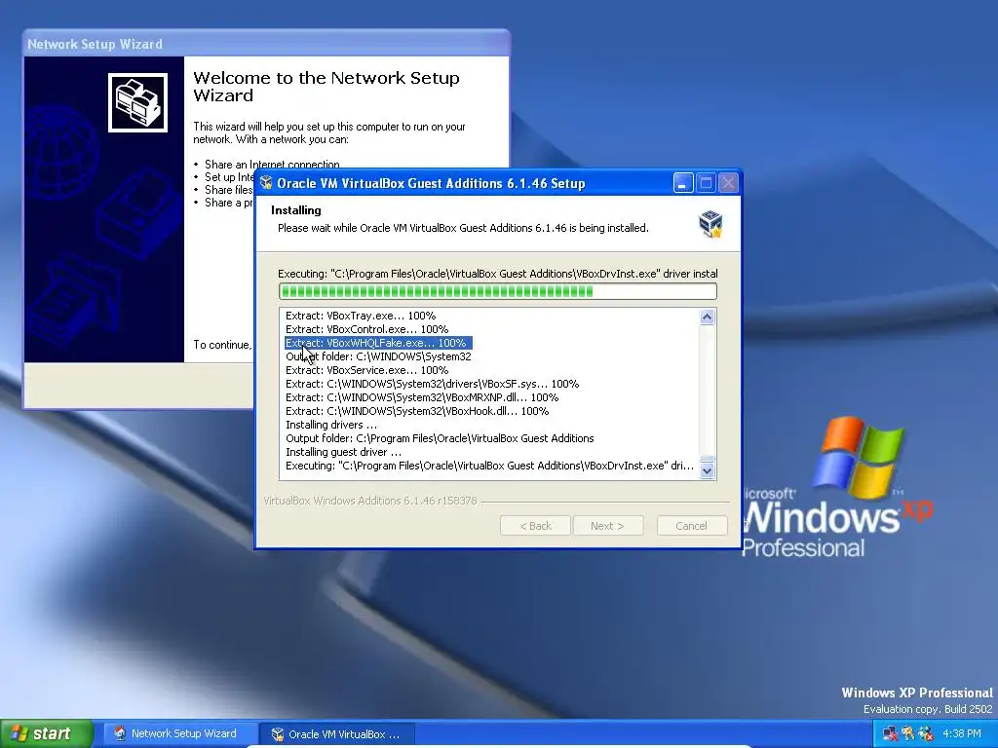Click the 'Installing' header in the setup dialog
Viewport: 998px width, 748px height.
(296, 210)
